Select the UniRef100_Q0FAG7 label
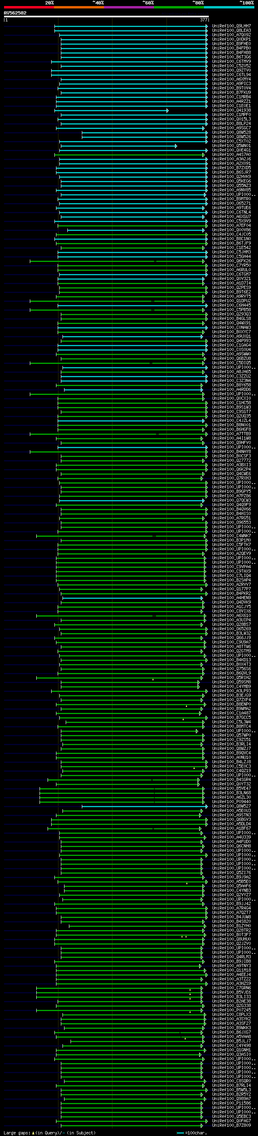This screenshot has width=258, height=1136. (x=231, y=1121)
